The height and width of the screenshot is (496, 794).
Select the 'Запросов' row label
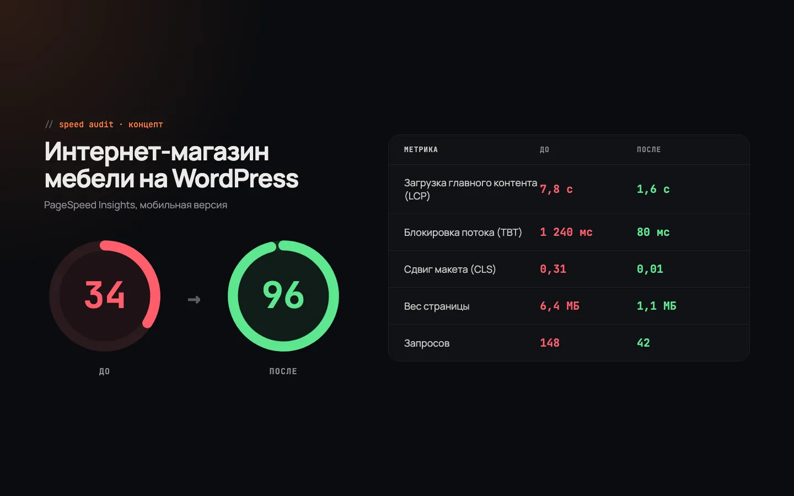[x=427, y=343]
